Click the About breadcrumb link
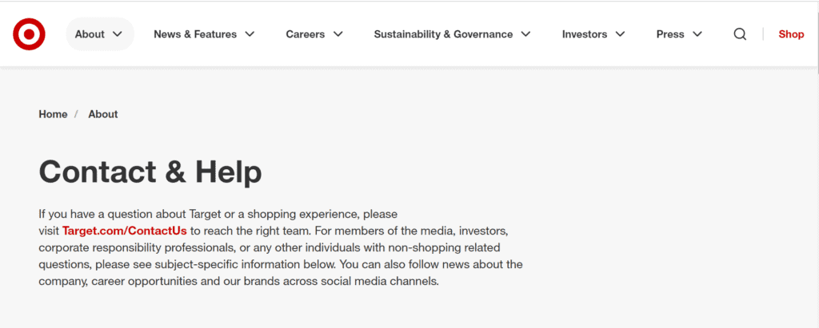Viewport: 819px width, 328px height. tap(103, 114)
